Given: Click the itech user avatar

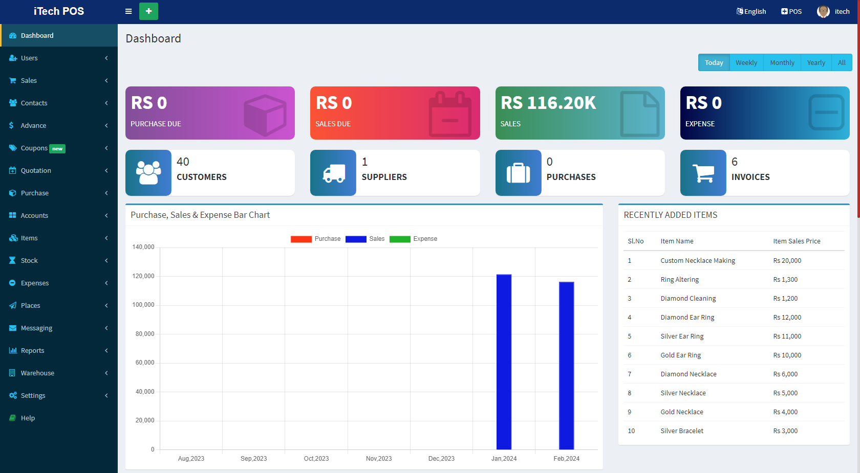Looking at the screenshot, I should (823, 11).
